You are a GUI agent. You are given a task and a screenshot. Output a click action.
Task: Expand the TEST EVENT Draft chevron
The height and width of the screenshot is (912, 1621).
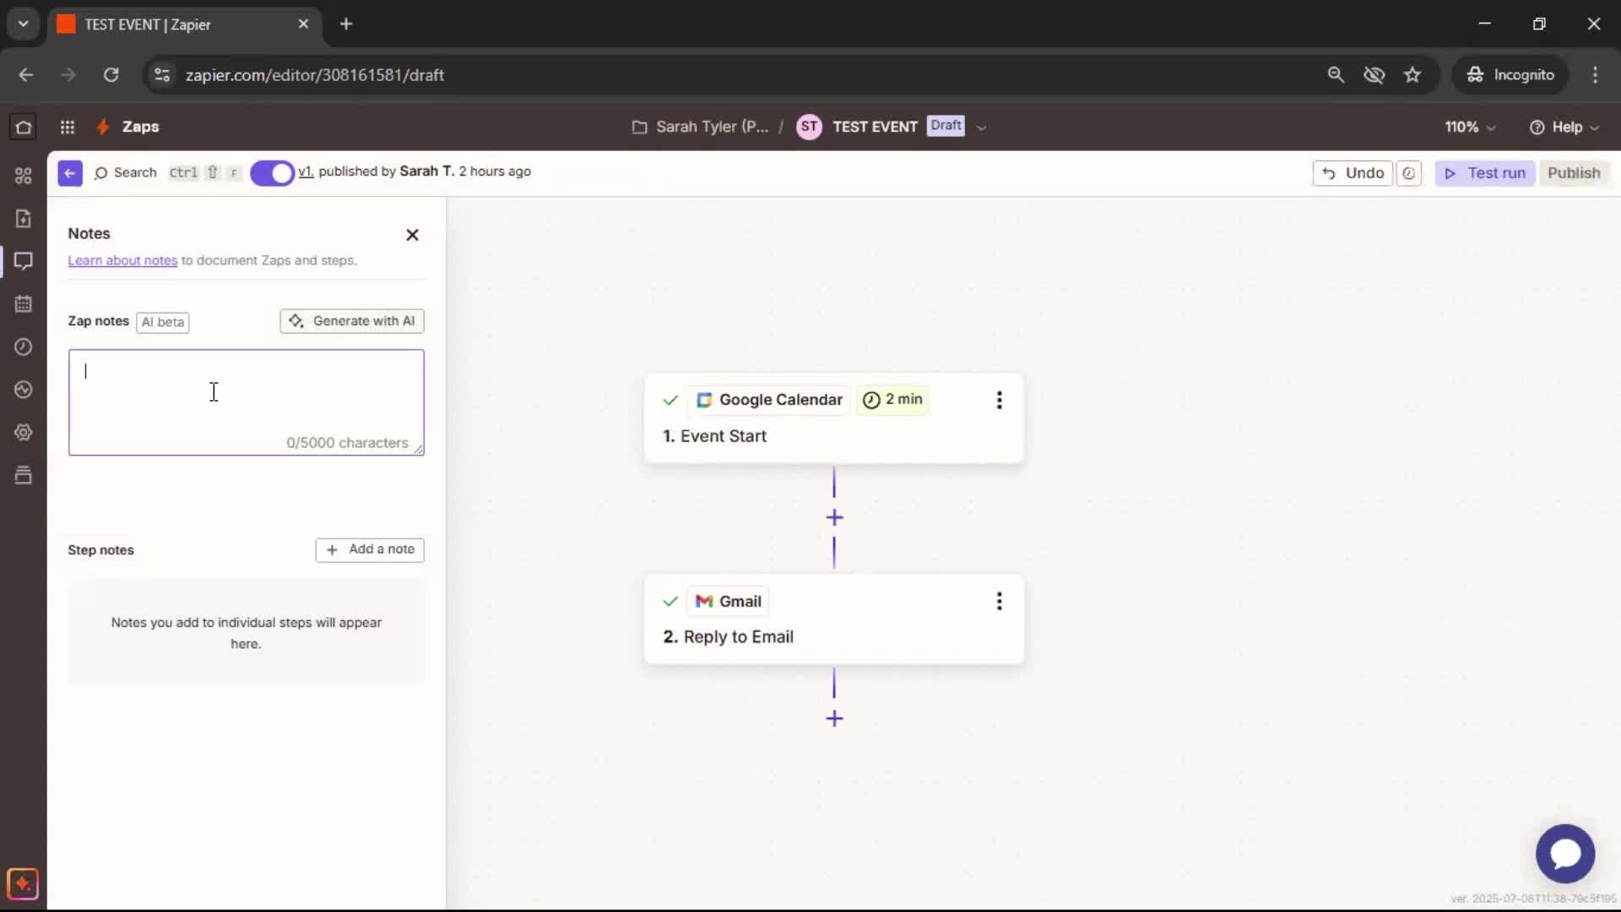coord(981,128)
